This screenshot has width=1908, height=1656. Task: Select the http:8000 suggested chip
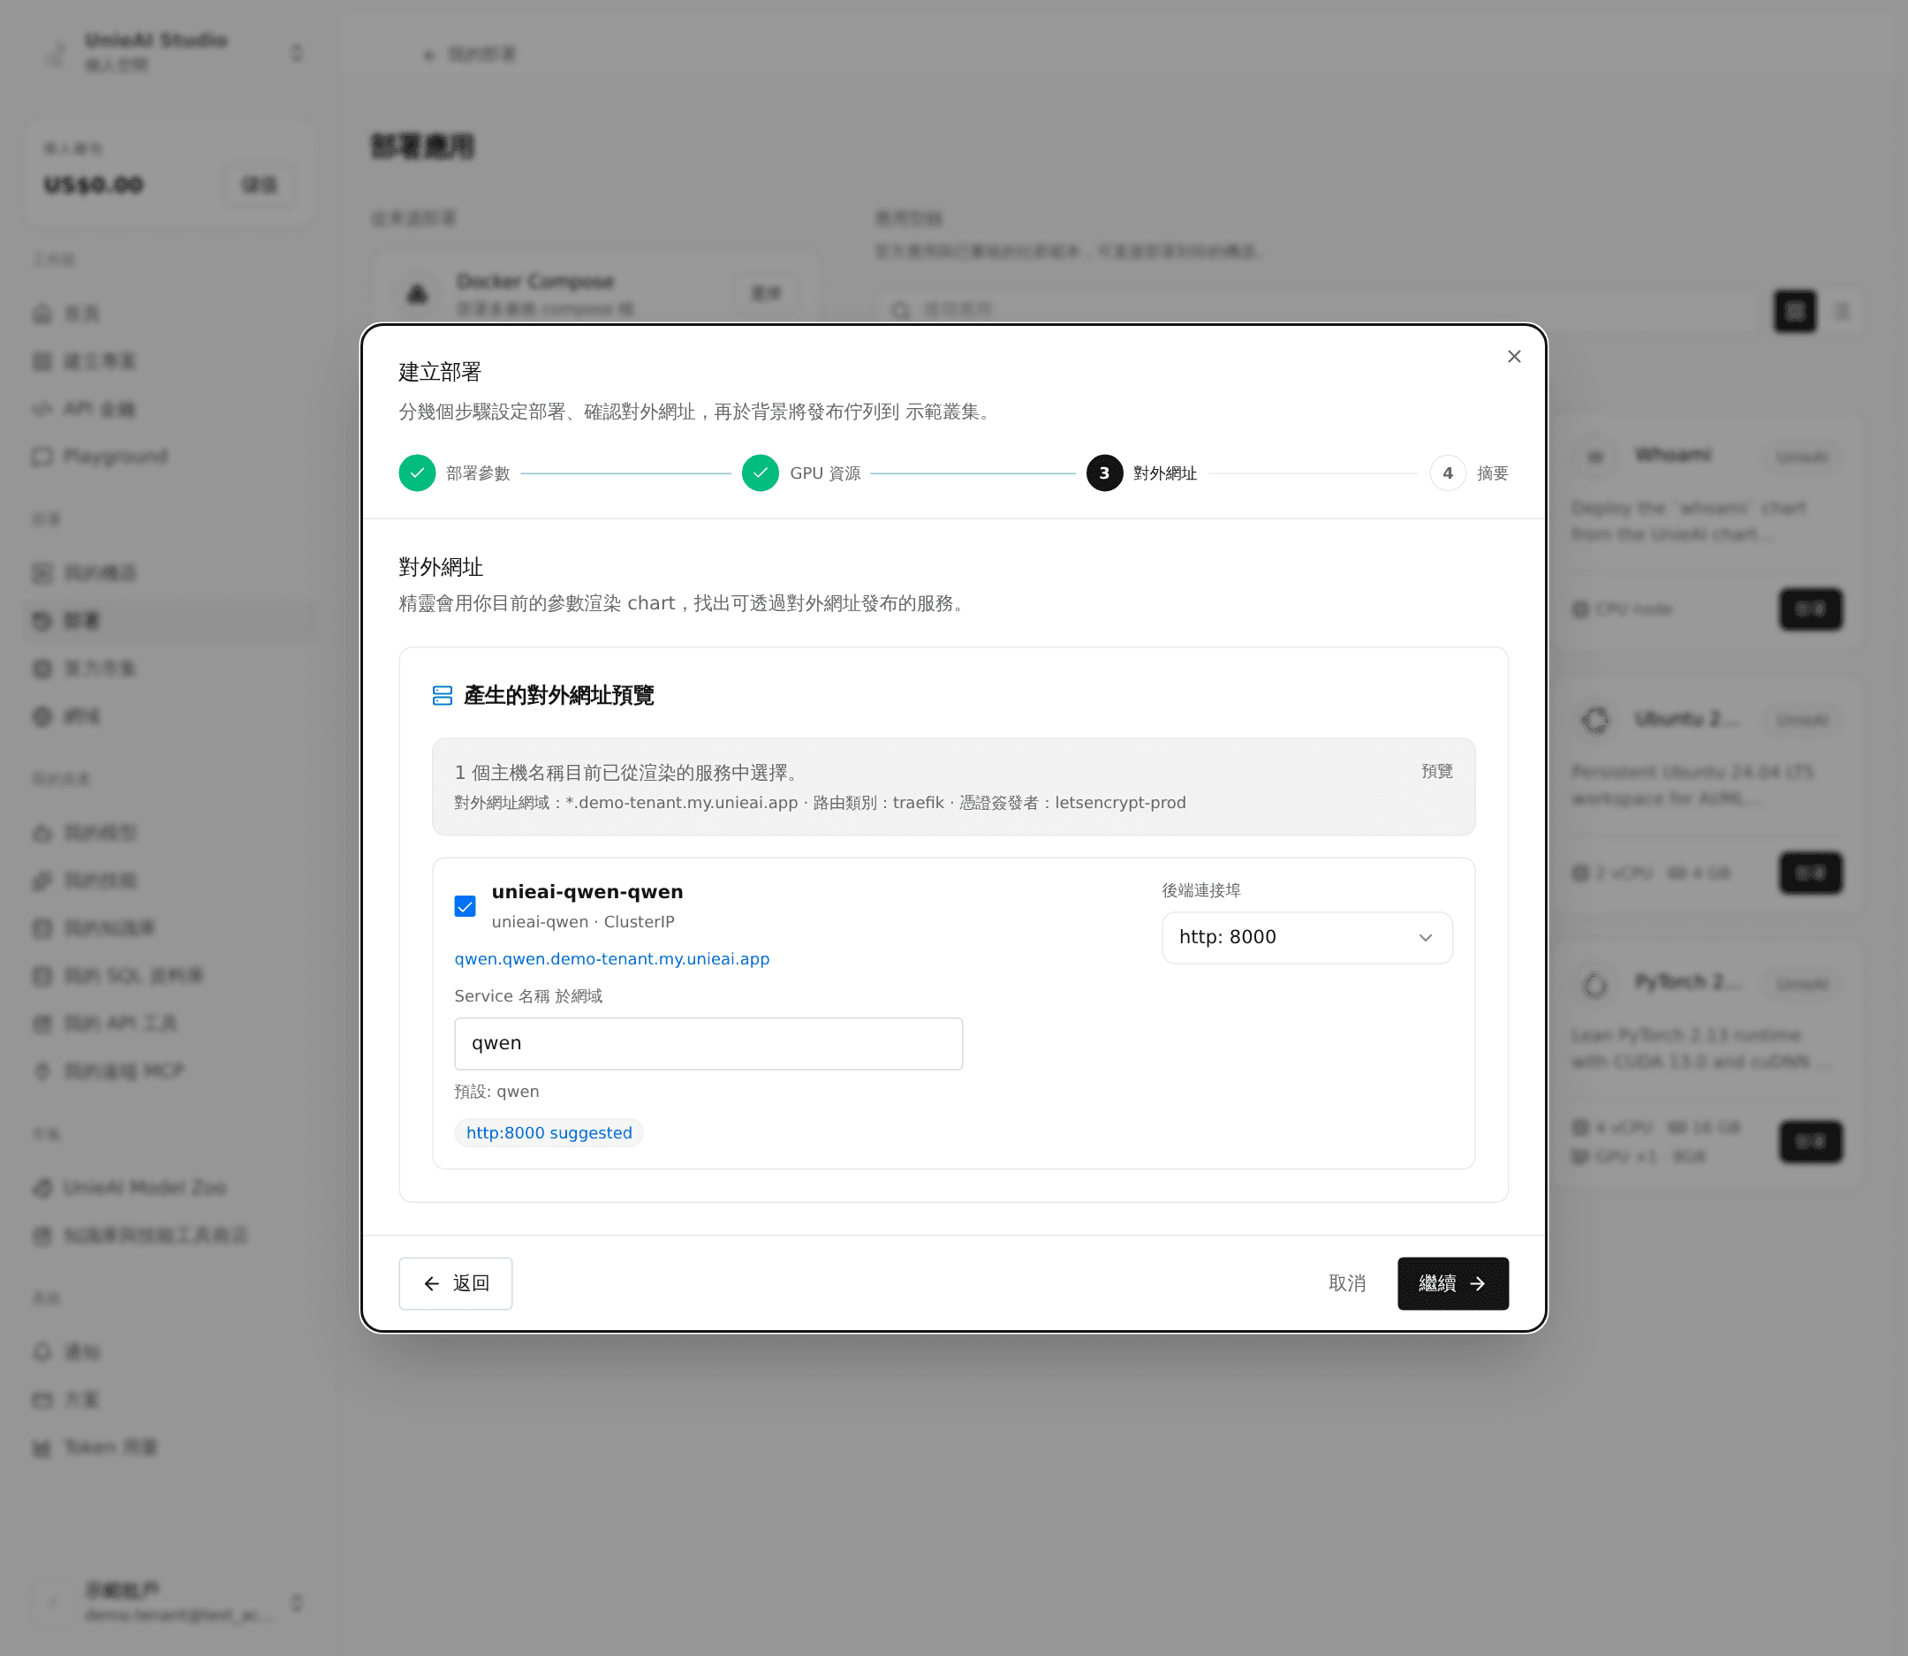coord(549,1133)
